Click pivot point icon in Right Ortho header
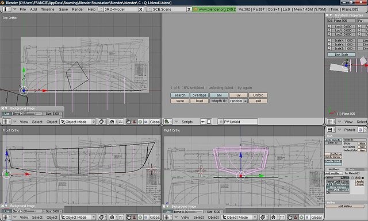 pyautogui.click(x=275, y=217)
